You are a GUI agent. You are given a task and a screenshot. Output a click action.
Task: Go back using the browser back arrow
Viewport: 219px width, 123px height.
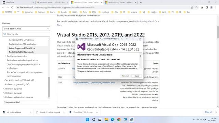(x=3, y=8)
